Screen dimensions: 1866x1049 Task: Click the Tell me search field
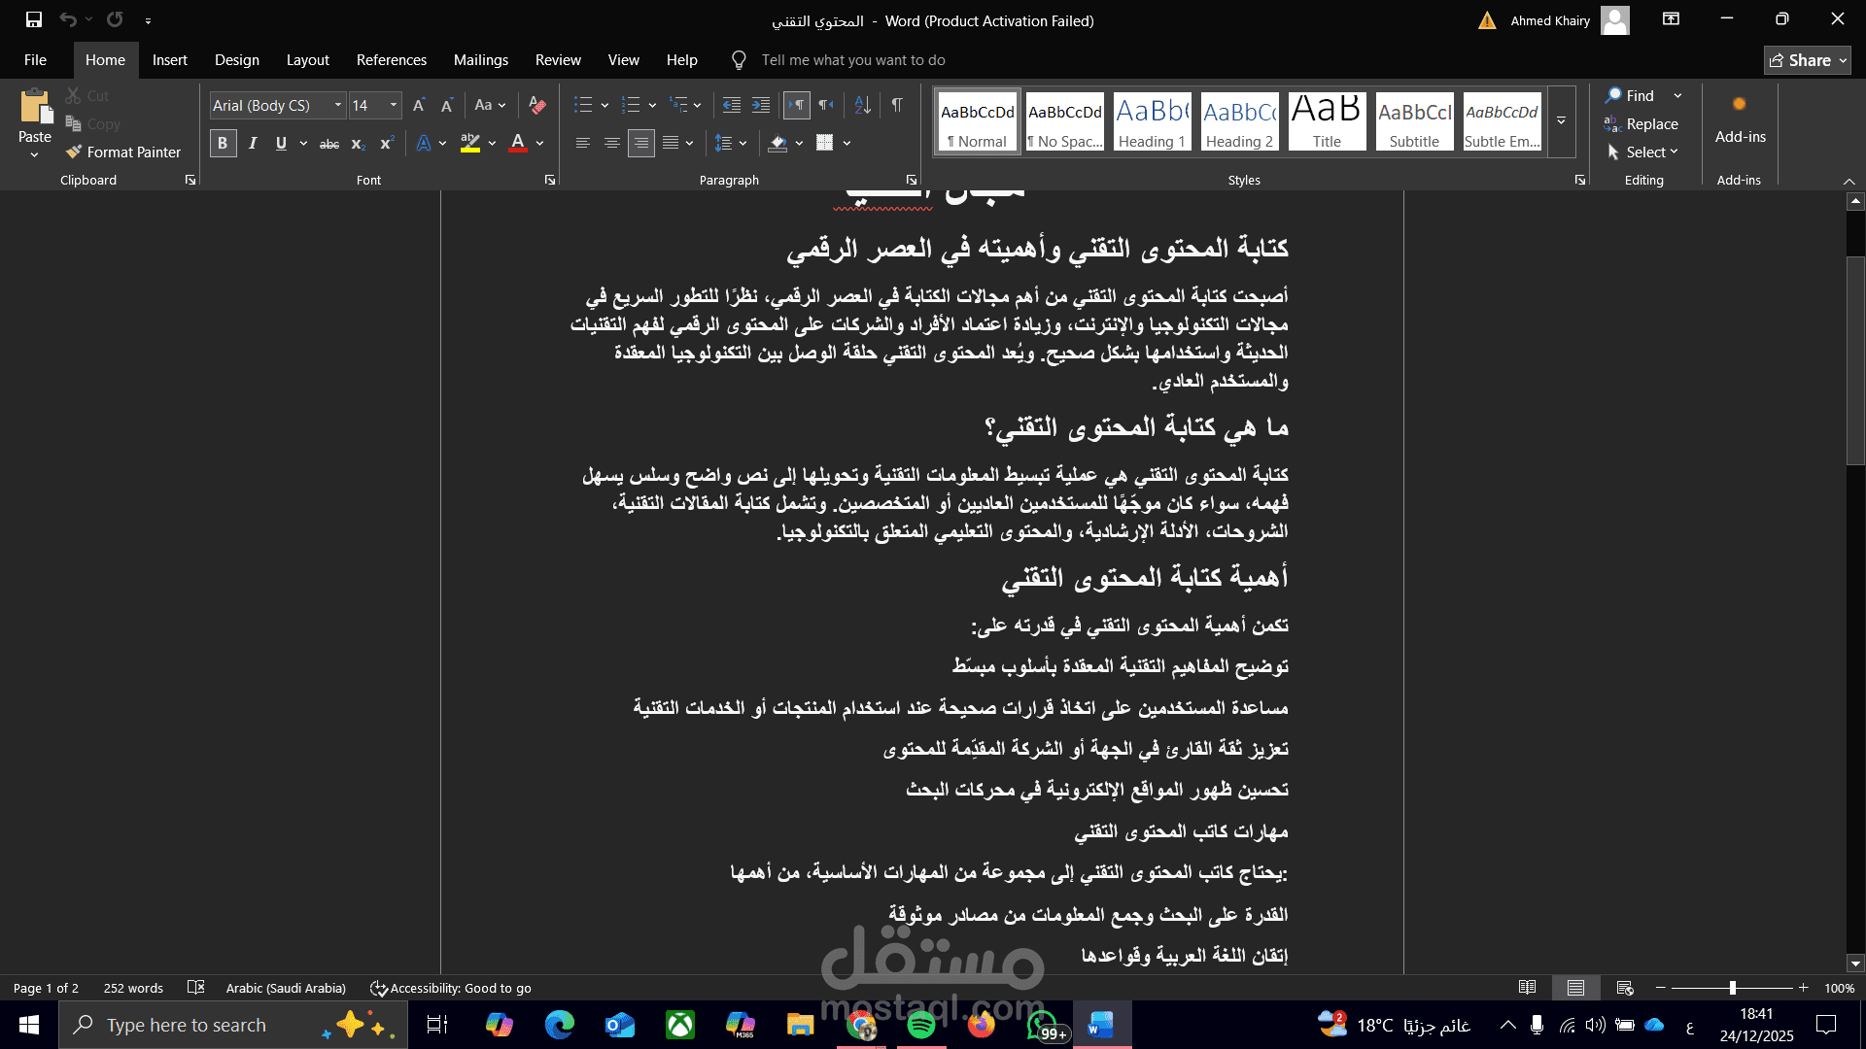click(x=853, y=60)
